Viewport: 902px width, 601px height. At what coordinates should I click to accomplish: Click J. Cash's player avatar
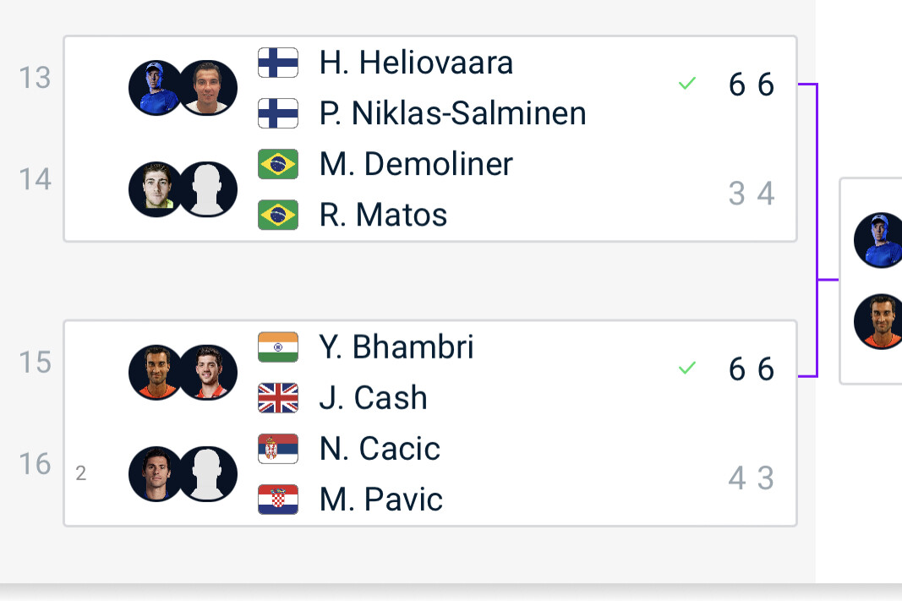208,373
